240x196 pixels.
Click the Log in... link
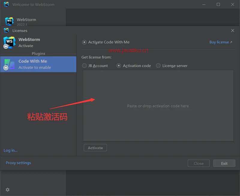click(x=10, y=150)
